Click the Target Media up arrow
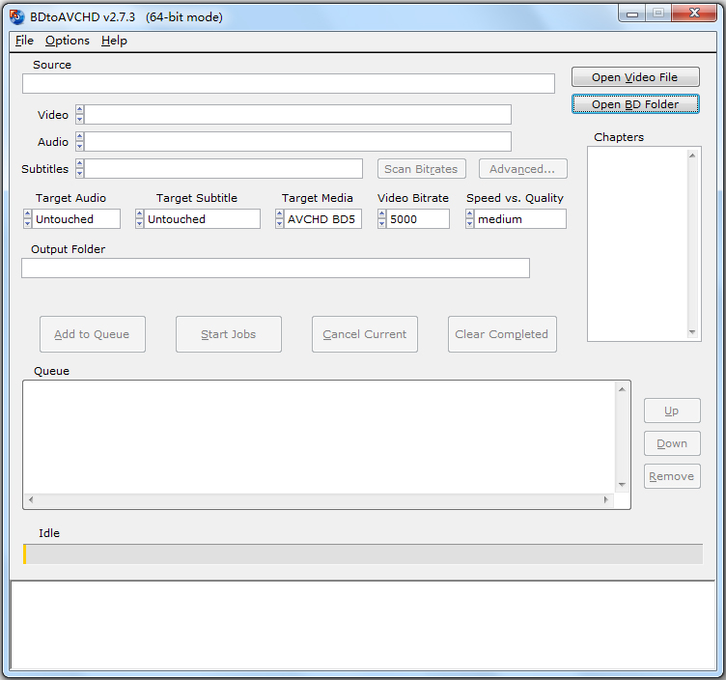 pos(279,214)
